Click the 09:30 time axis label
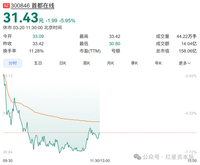Screen dimensions: 200x165 (x=8, y=161)
